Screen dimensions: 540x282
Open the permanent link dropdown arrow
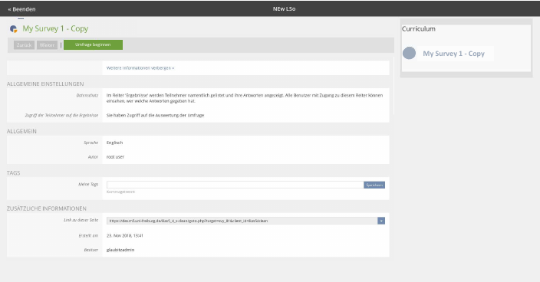click(381, 221)
